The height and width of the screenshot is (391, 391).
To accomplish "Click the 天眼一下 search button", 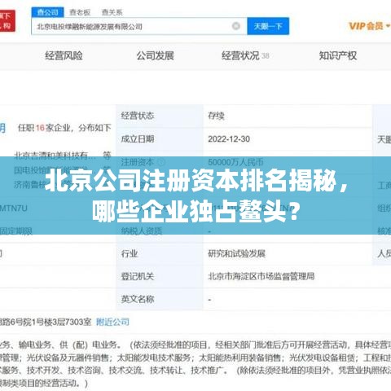I will pos(268,26).
